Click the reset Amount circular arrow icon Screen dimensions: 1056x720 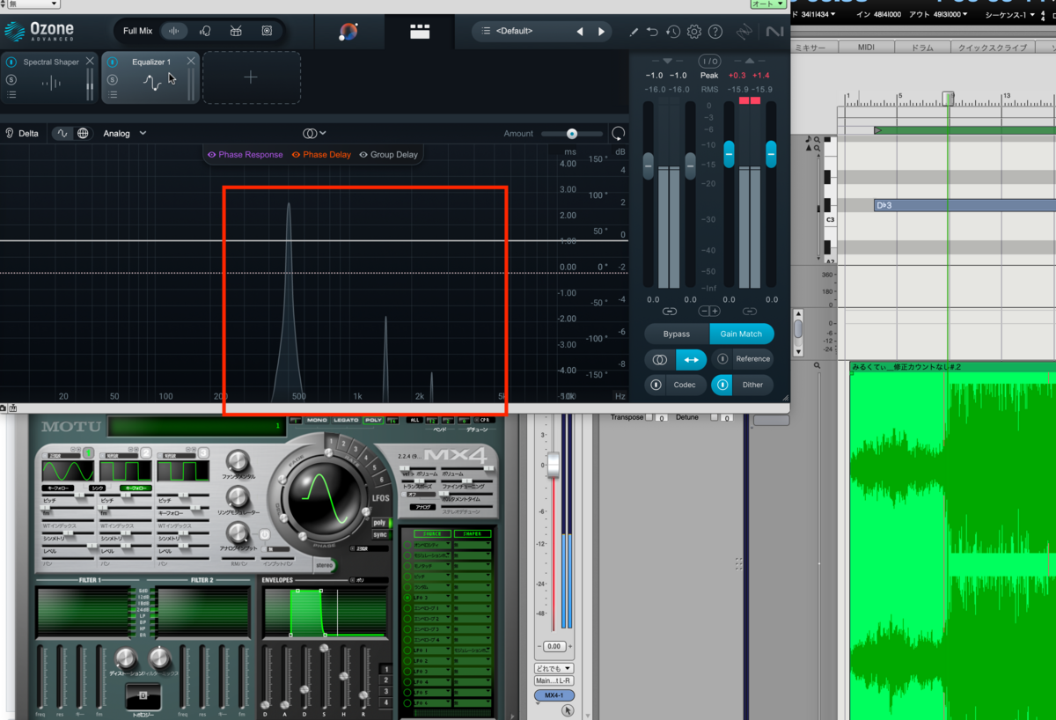pyautogui.click(x=618, y=134)
